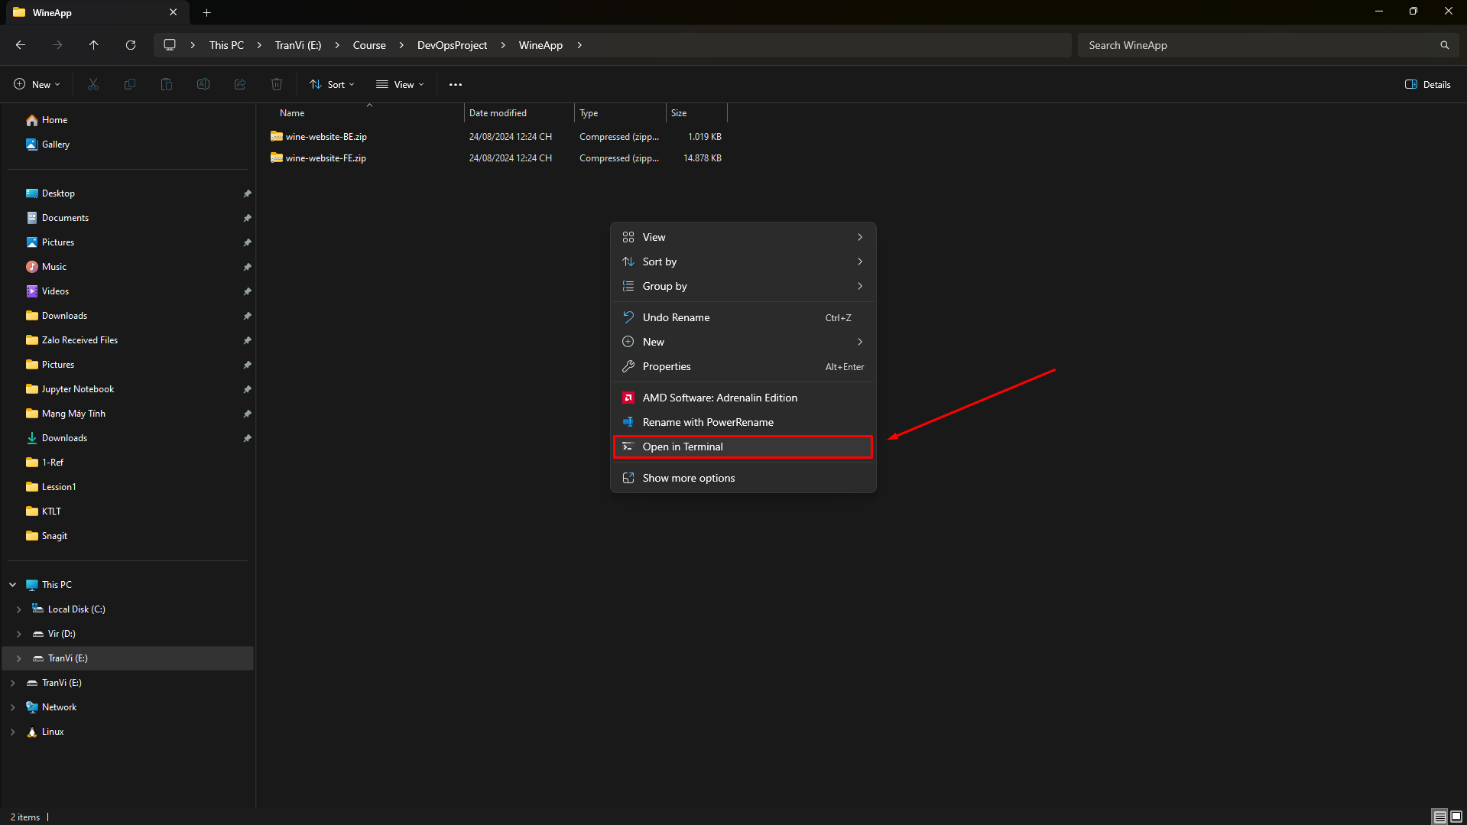The height and width of the screenshot is (825, 1467).
Task: Expand Local Disk (C:) tree node
Action: click(19, 609)
